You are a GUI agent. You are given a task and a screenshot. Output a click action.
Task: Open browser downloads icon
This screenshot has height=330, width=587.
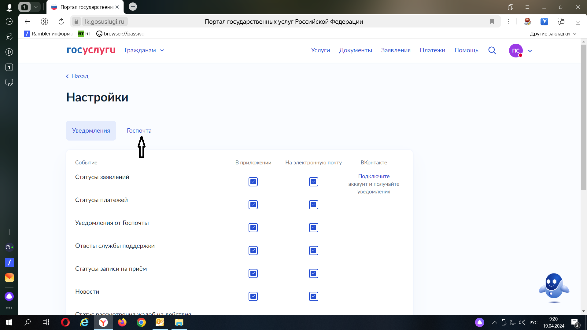tap(578, 21)
